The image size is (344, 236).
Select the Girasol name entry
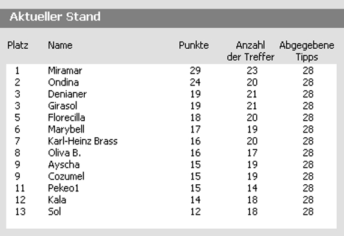[63, 106]
